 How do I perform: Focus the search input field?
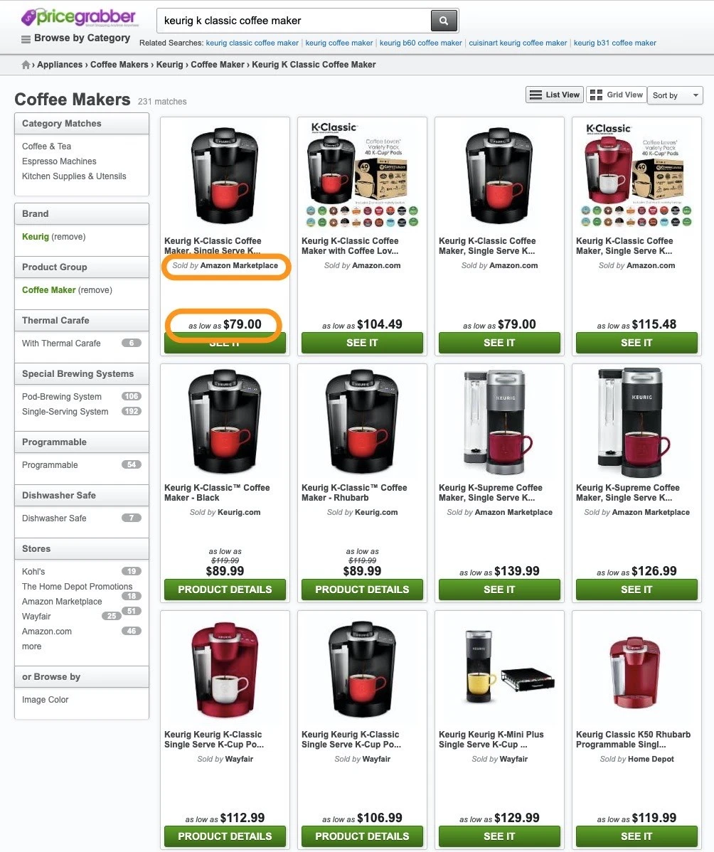pos(294,21)
